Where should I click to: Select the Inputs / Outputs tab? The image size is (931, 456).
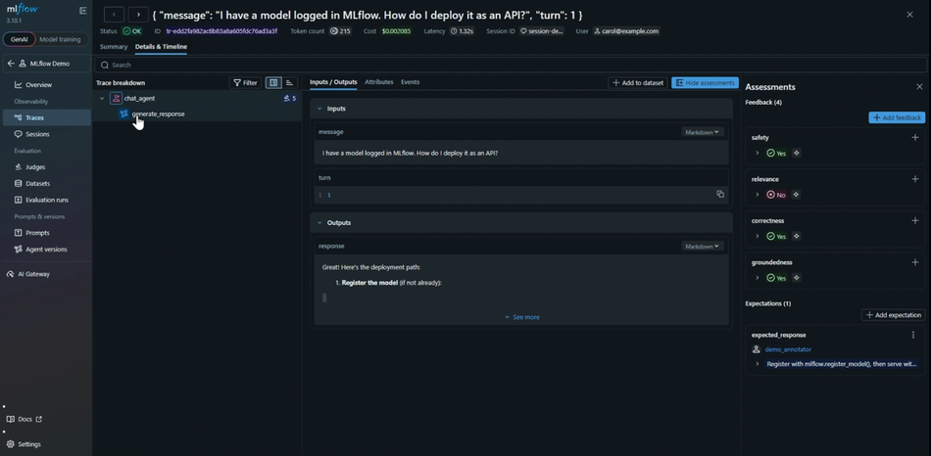[x=333, y=82]
